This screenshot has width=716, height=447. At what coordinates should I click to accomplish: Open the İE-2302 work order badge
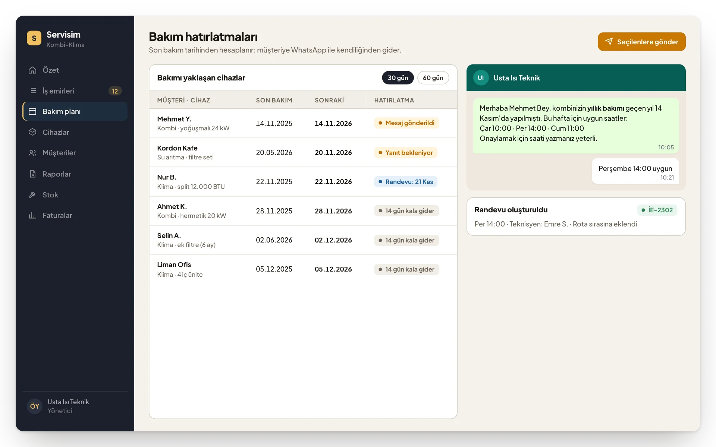point(657,210)
